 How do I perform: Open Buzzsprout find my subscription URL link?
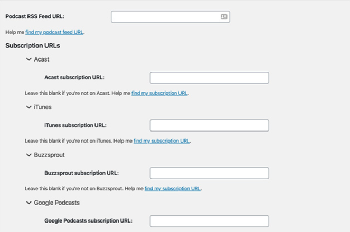173,189
